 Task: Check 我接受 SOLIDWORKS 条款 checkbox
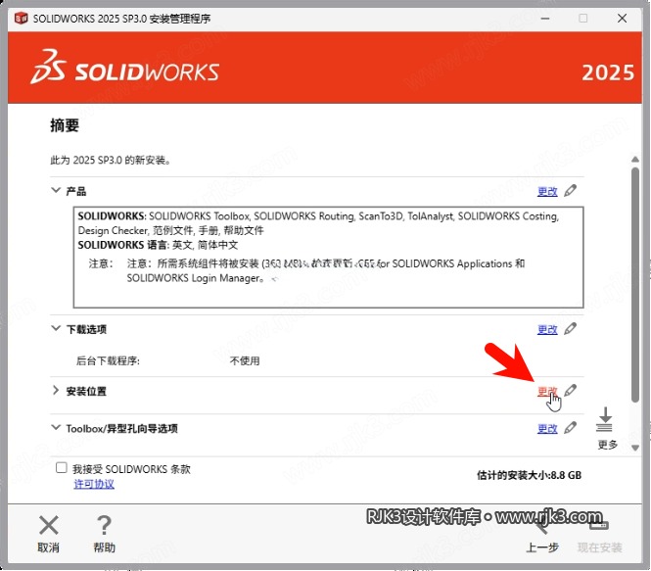coord(62,467)
